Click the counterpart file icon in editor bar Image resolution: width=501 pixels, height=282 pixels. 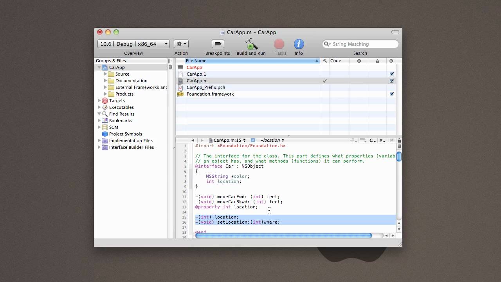(x=391, y=140)
